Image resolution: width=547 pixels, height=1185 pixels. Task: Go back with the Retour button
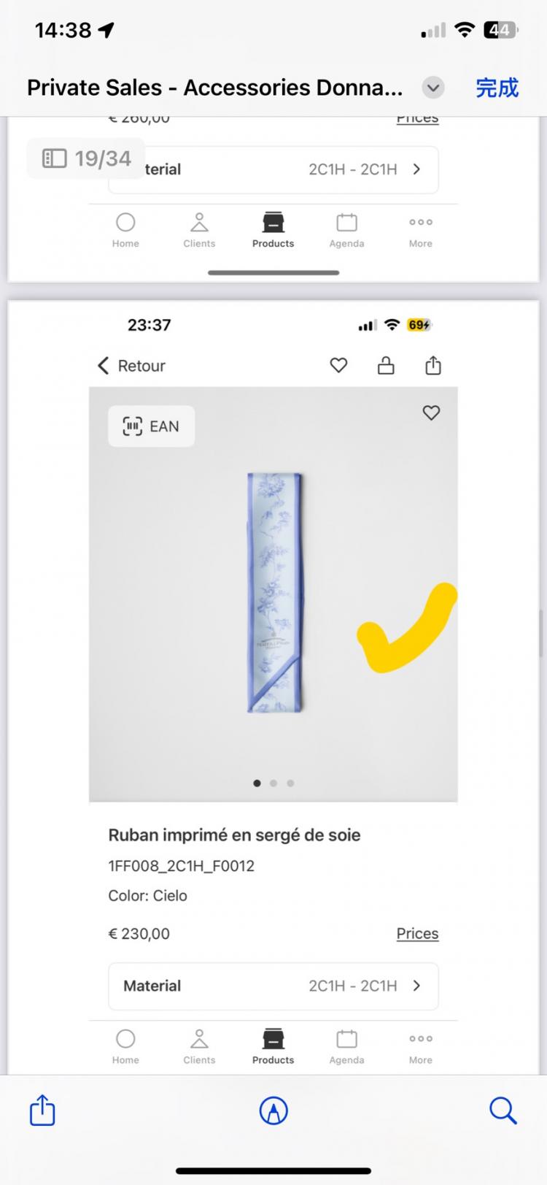pos(132,366)
